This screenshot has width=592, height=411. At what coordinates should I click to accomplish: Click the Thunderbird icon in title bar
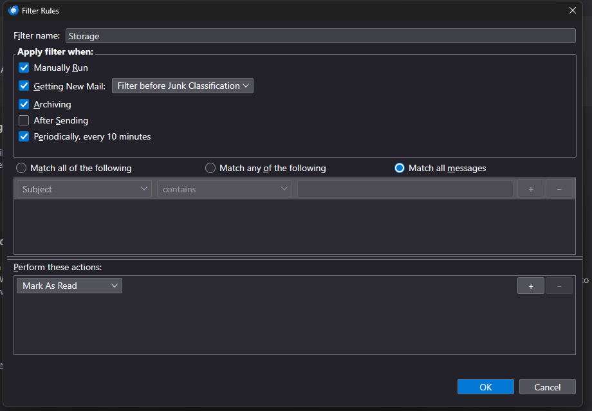pyautogui.click(x=14, y=10)
